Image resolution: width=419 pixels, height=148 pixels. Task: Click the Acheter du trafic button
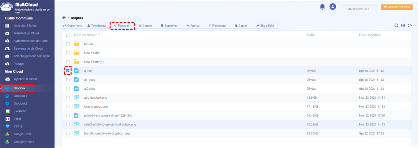pyautogui.click(x=397, y=7)
